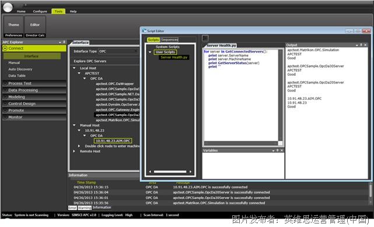
Task: Collapse OPC DA node under APCTEST
Action: pos(85,78)
